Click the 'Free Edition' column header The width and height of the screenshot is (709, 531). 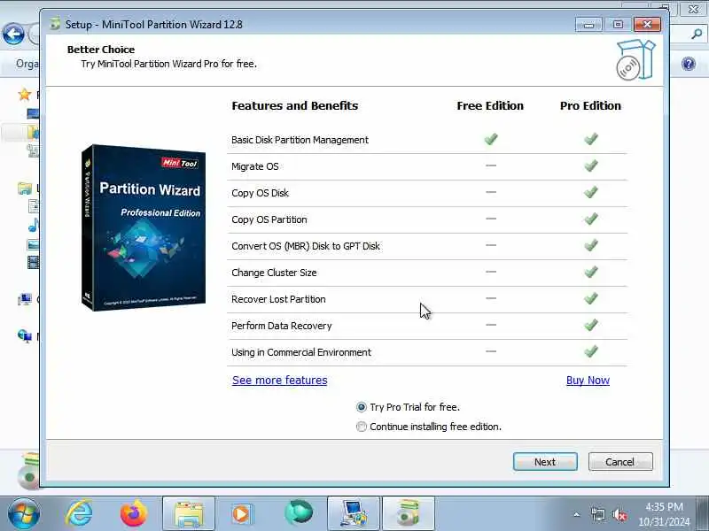(490, 105)
